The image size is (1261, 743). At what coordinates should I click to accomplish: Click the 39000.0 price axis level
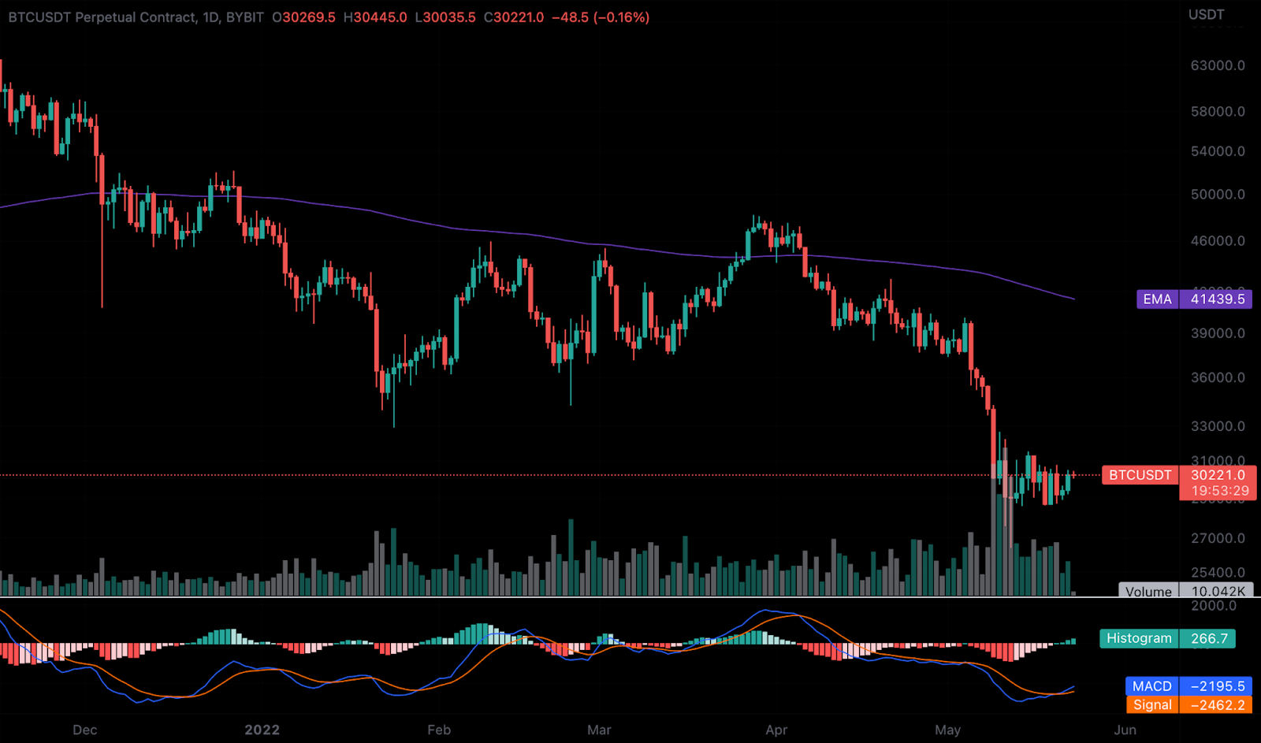coord(1218,333)
